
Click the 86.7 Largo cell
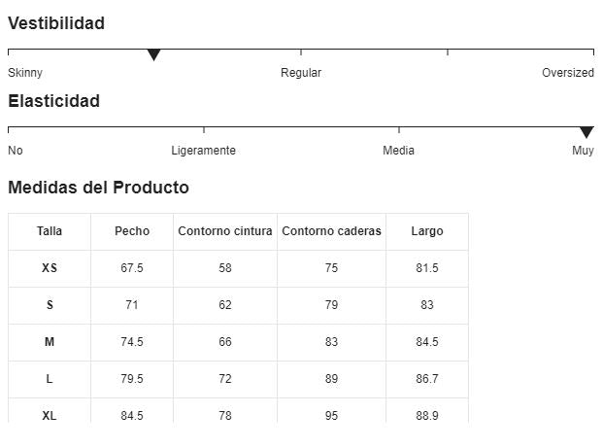pyautogui.click(x=427, y=379)
